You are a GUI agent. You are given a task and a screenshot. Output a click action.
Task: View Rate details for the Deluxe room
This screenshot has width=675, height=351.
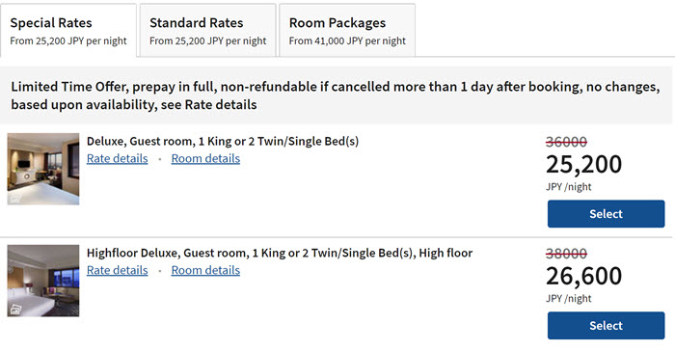[x=117, y=158]
